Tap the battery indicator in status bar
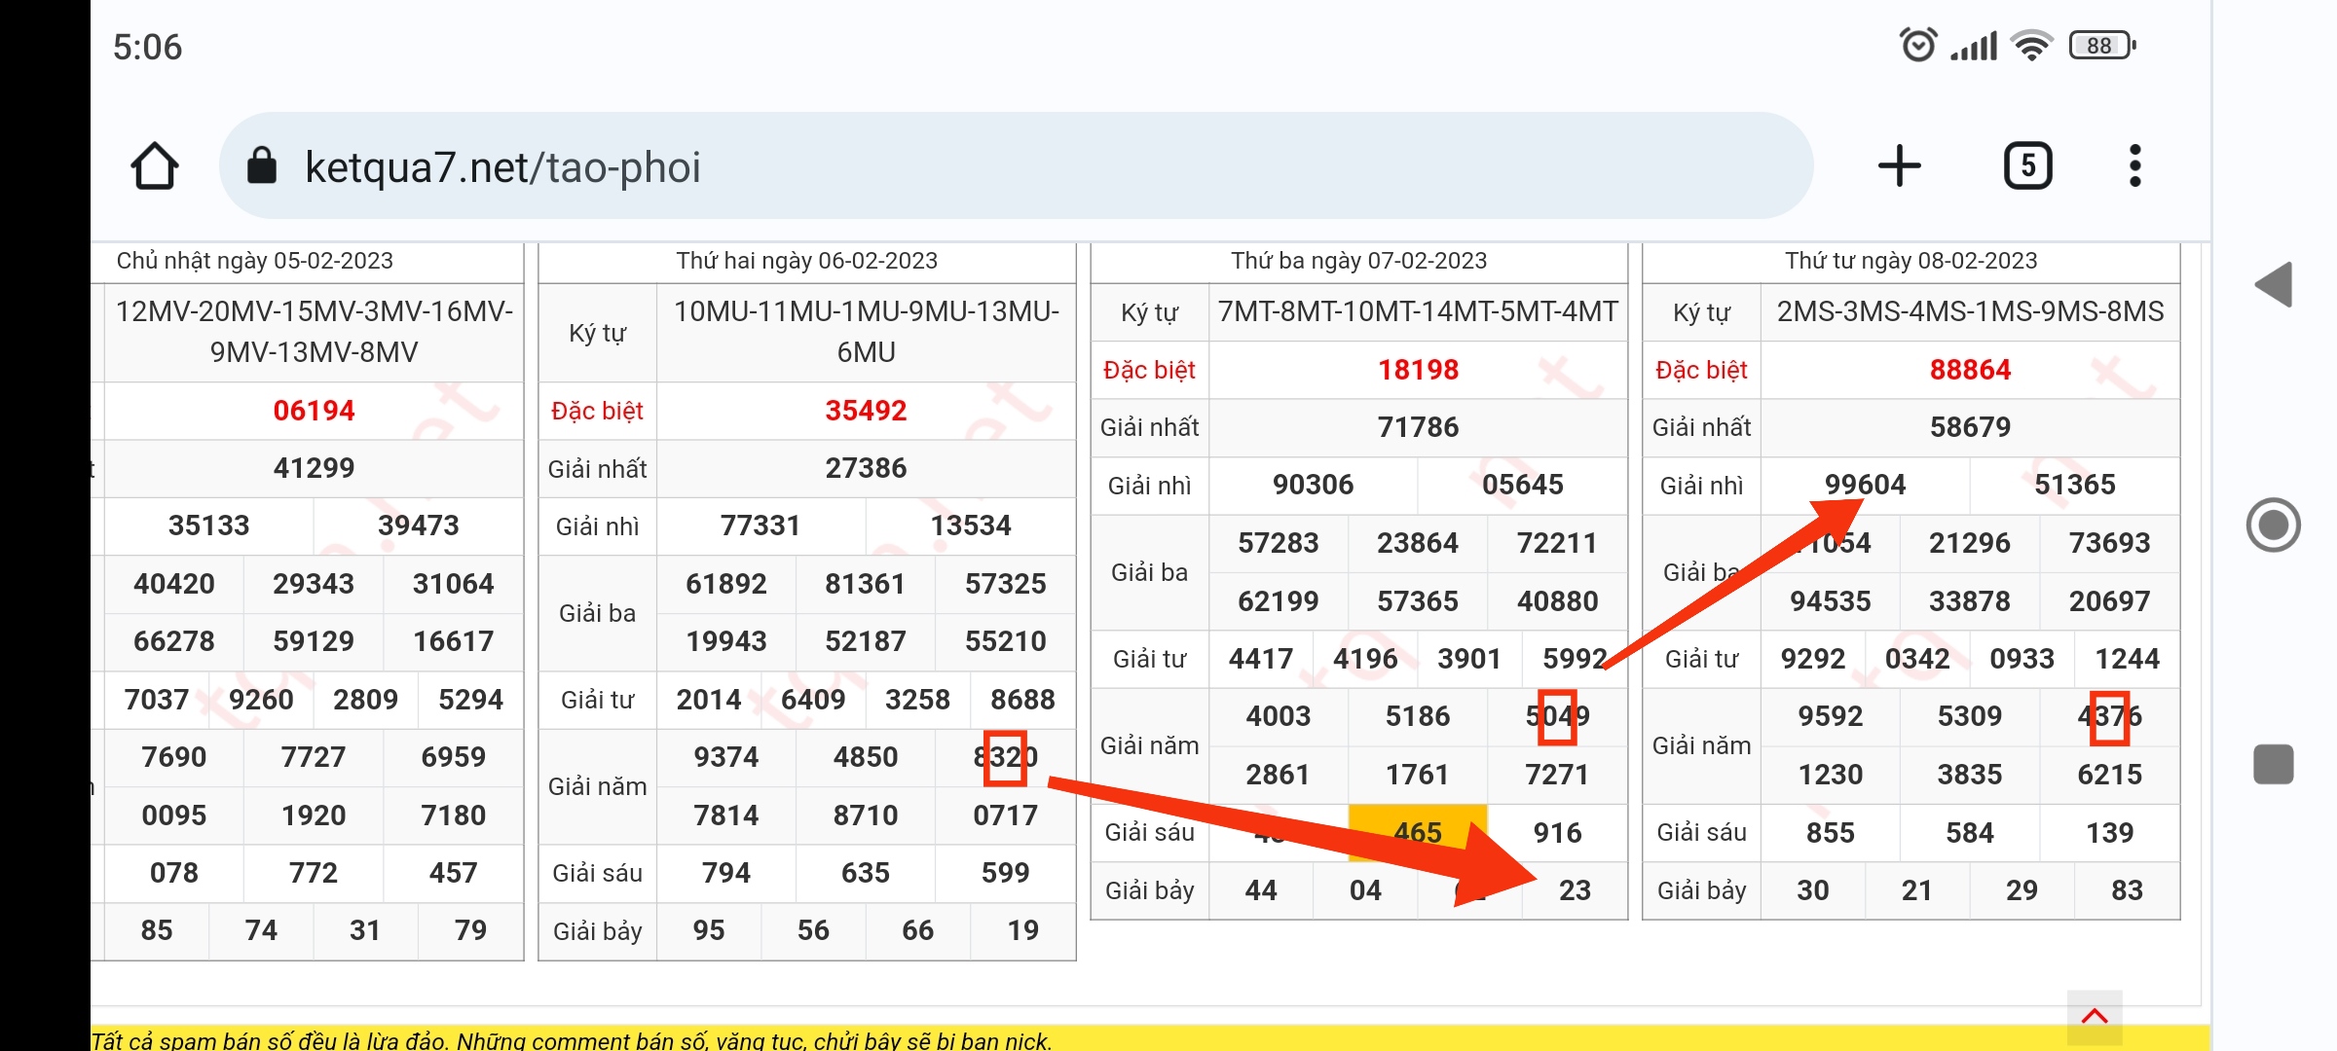Image resolution: width=2337 pixels, height=1051 pixels. (x=2101, y=46)
